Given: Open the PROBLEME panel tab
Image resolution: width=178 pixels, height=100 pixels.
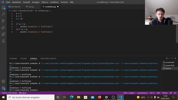Looking at the screenshot, I should pos(13,59).
